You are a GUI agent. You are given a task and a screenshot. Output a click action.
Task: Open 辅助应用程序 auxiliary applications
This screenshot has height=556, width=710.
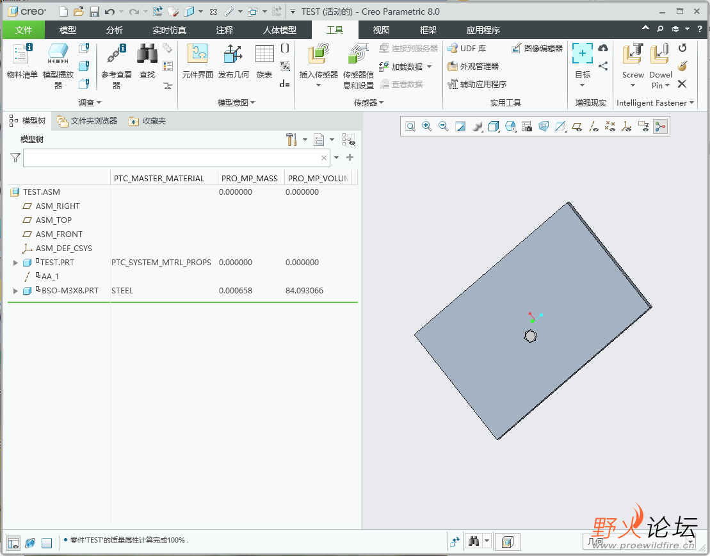click(477, 84)
